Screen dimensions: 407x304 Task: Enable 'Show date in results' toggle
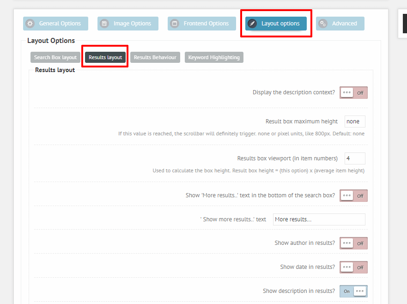pyautogui.click(x=353, y=267)
